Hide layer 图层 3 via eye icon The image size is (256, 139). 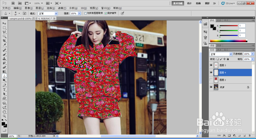[x=211, y=65]
